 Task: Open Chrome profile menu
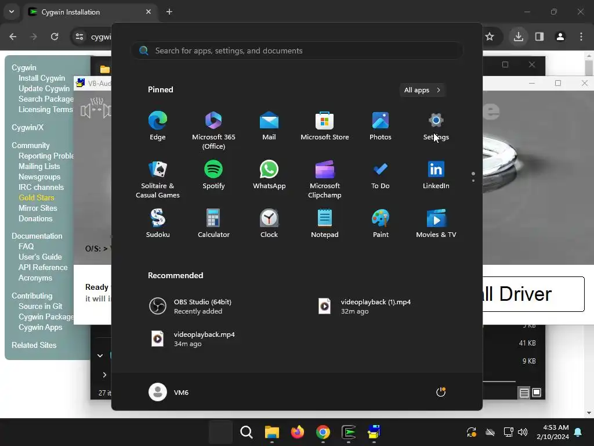[x=560, y=37]
